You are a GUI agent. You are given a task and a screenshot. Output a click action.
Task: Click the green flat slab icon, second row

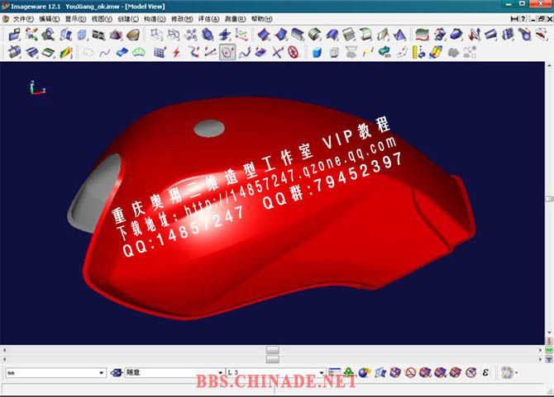pyautogui.click(x=49, y=53)
